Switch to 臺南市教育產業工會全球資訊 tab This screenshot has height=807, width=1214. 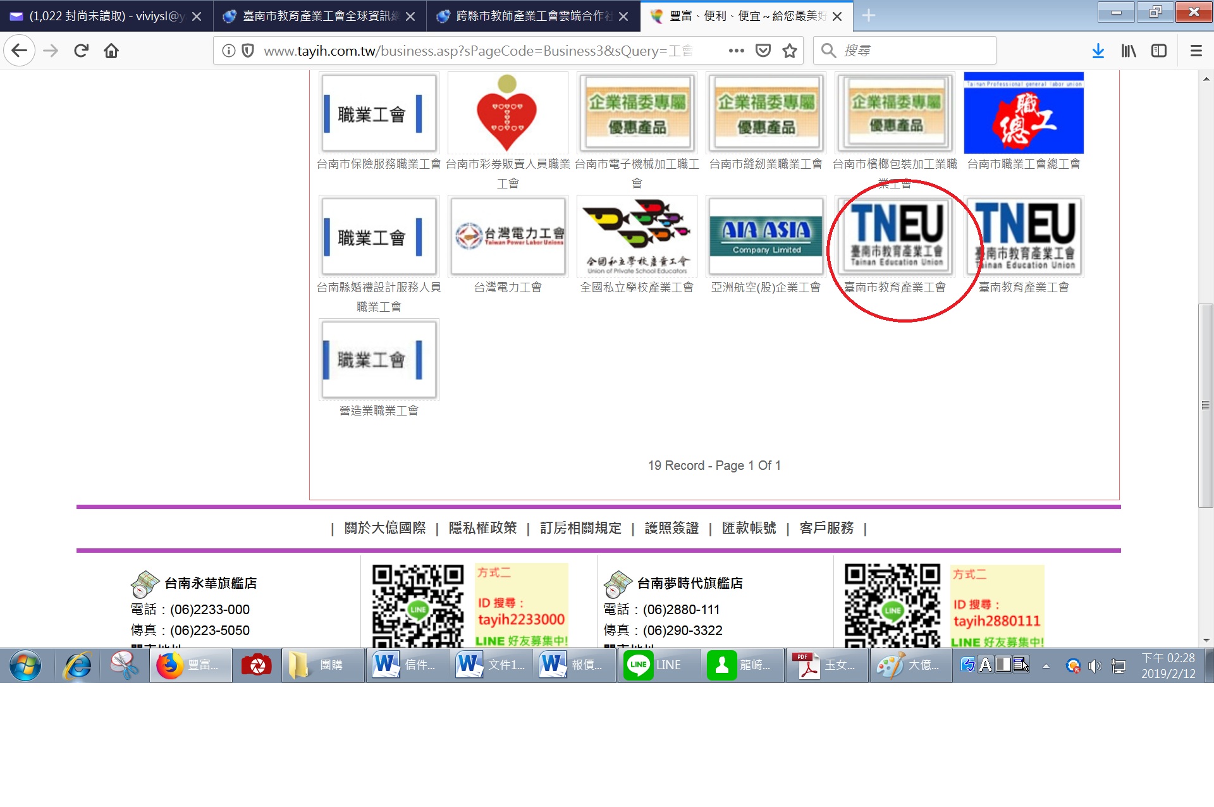tap(319, 16)
